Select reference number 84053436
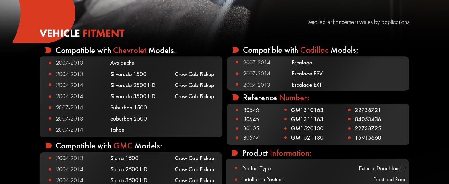Viewport: 449px width, 184px height. click(x=368, y=119)
